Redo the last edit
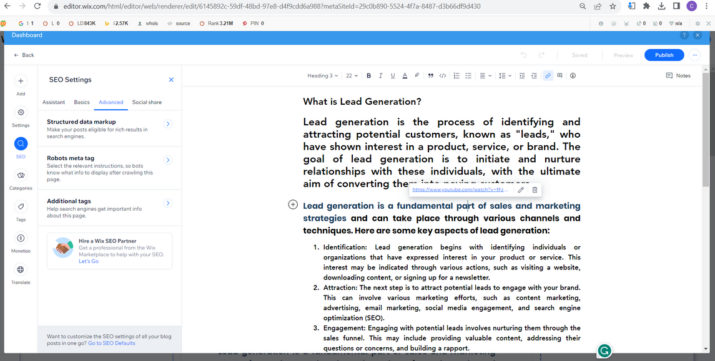The width and height of the screenshot is (715, 361). pyautogui.click(x=542, y=55)
